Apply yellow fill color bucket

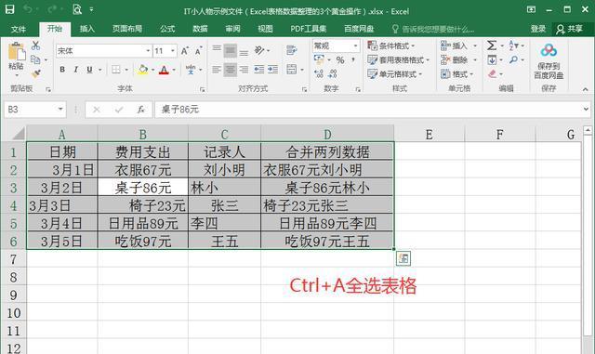click(142, 70)
